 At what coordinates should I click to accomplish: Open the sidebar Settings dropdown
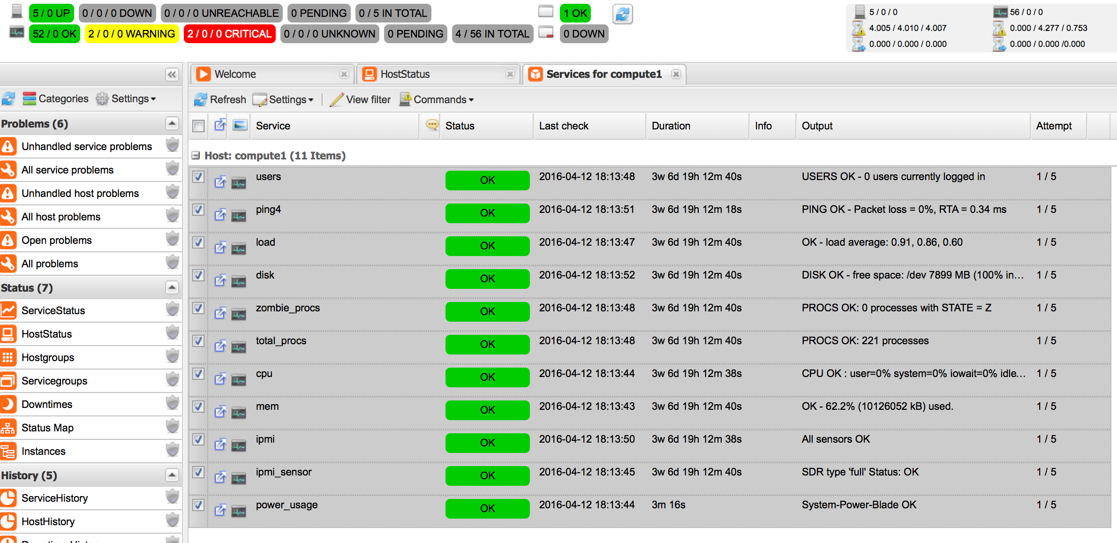126,98
